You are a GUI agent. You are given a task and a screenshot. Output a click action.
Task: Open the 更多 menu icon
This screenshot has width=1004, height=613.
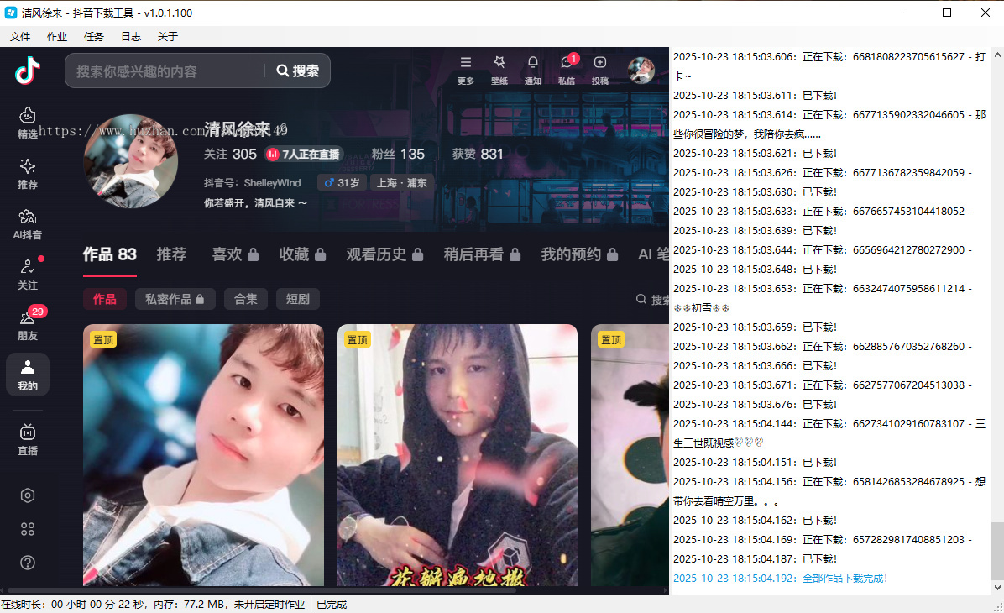coord(466,70)
